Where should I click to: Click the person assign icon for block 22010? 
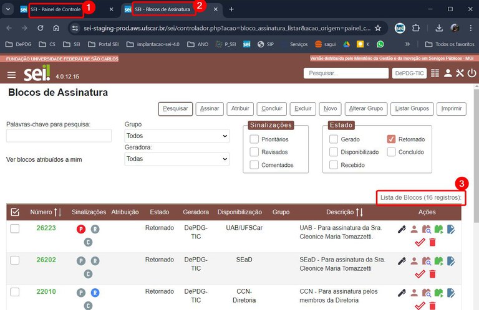tap(414, 291)
